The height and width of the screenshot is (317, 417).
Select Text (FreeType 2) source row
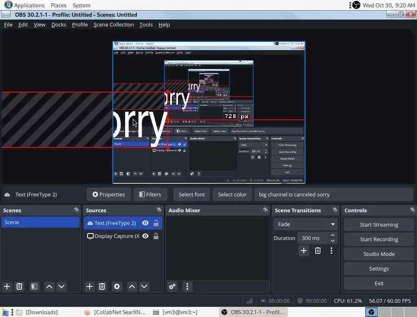[x=123, y=223]
